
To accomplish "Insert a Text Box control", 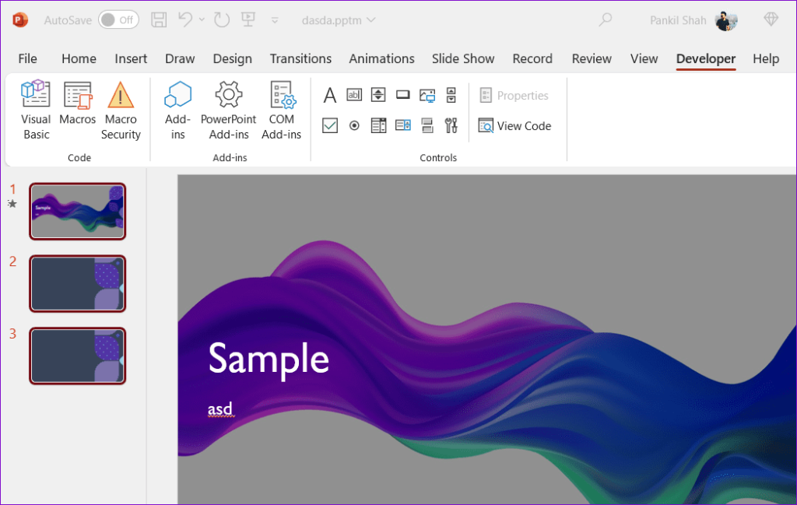I will 354,94.
